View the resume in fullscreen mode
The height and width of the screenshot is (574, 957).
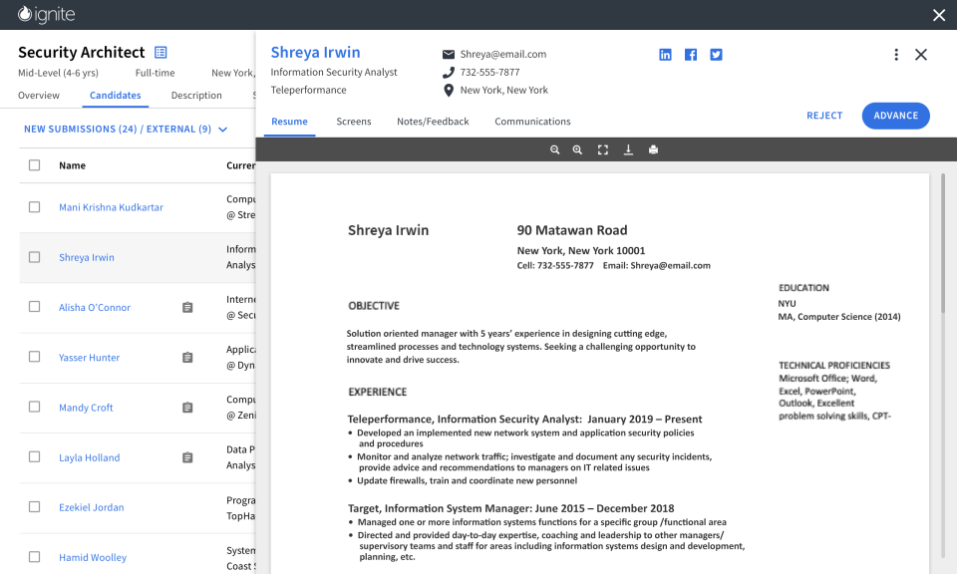click(602, 148)
